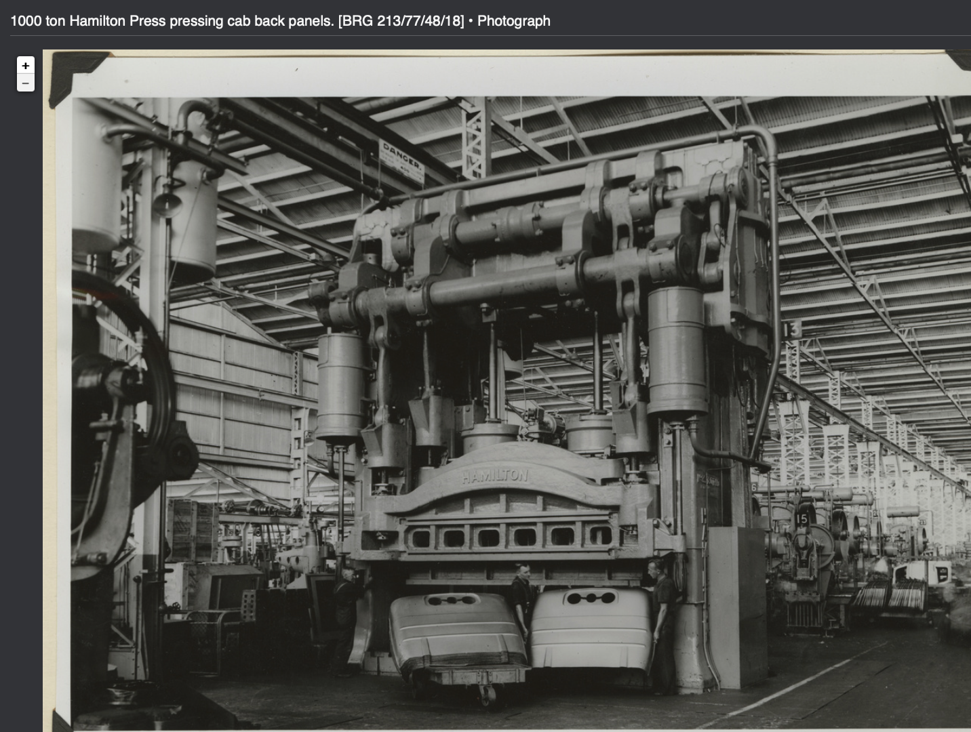Click the hanging lamp near top left
This screenshot has width=971, height=732.
(x=166, y=202)
